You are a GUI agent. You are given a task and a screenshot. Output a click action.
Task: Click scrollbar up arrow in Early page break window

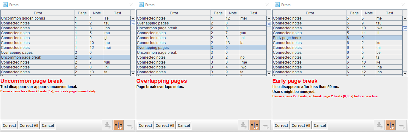(x=405, y=18)
